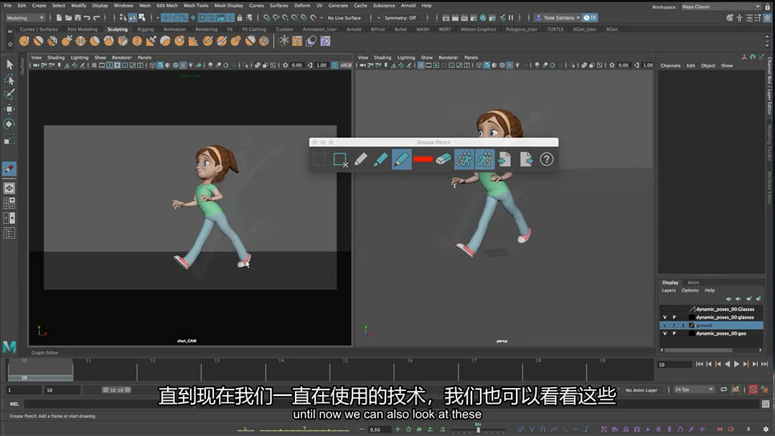Click the first sculpt brush on the shelf

pos(24,41)
